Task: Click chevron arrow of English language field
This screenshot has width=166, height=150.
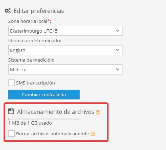Action: pos(117,50)
